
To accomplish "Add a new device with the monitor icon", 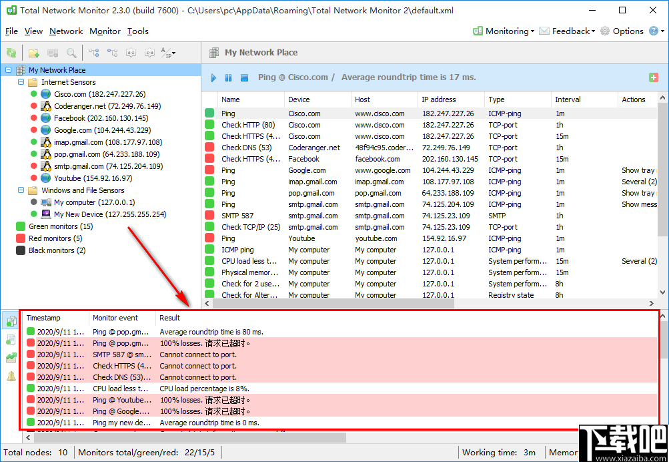I will point(51,53).
